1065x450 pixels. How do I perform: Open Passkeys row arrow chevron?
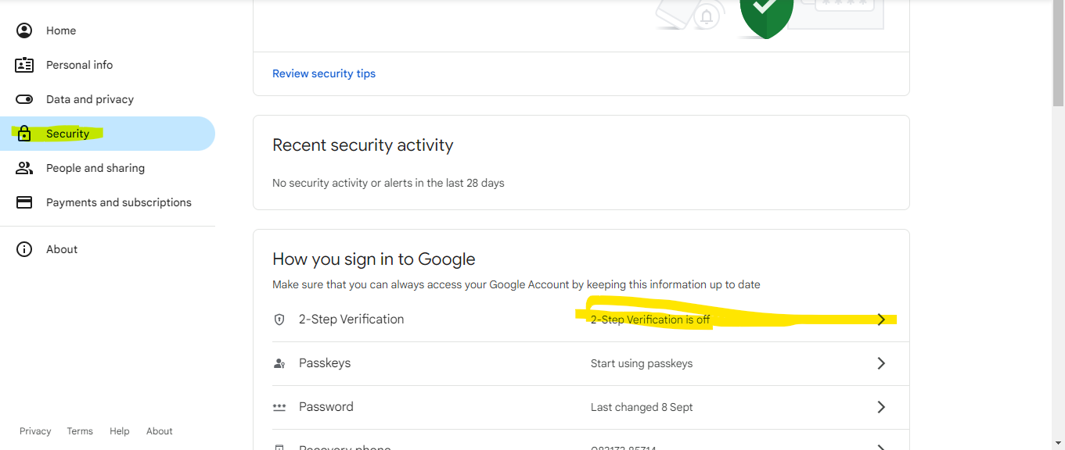click(x=881, y=363)
